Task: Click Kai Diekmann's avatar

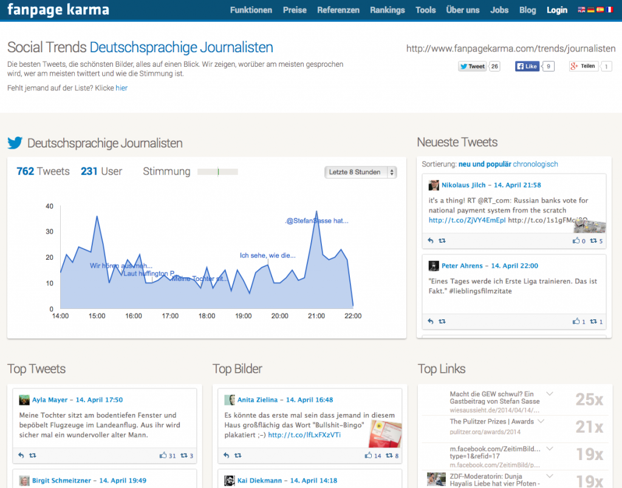Action: click(229, 481)
